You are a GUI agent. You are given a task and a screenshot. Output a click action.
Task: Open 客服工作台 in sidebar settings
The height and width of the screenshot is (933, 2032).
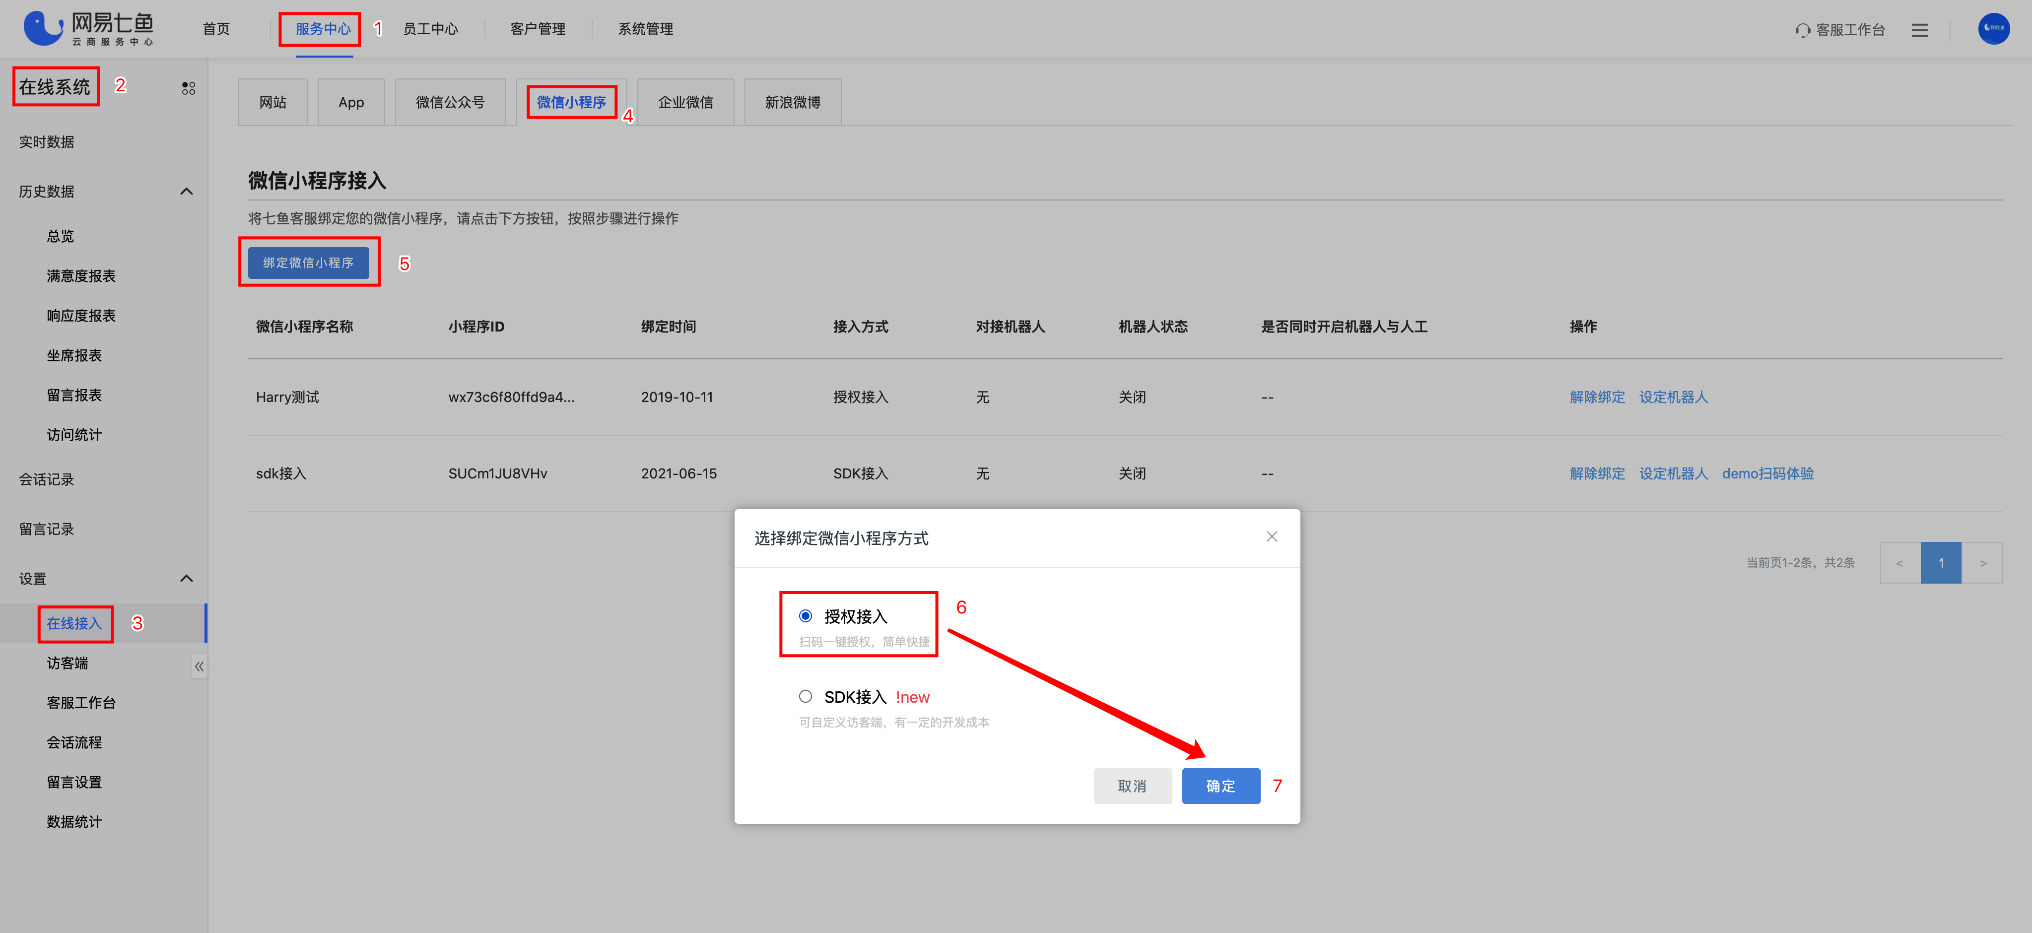[x=81, y=703]
